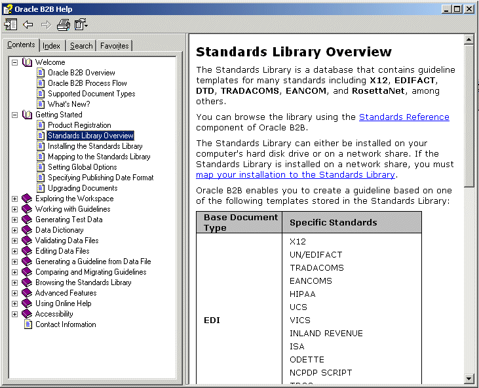479x388 pixels.
Task: Click the Oracle B2B Overview page icon
Action: (x=41, y=73)
